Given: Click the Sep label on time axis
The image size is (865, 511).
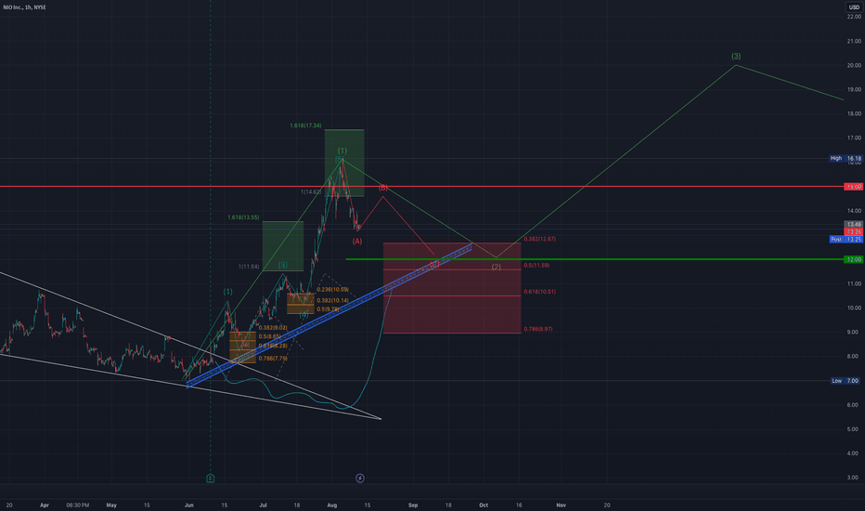Looking at the screenshot, I should pyautogui.click(x=413, y=504).
